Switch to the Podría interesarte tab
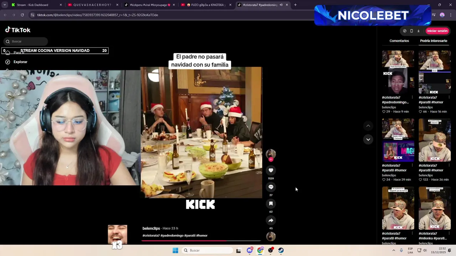Viewport: 456px width, 256px height. 434,41
